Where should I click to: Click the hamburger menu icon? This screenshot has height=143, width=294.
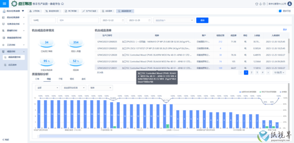click(x=4, y=4)
